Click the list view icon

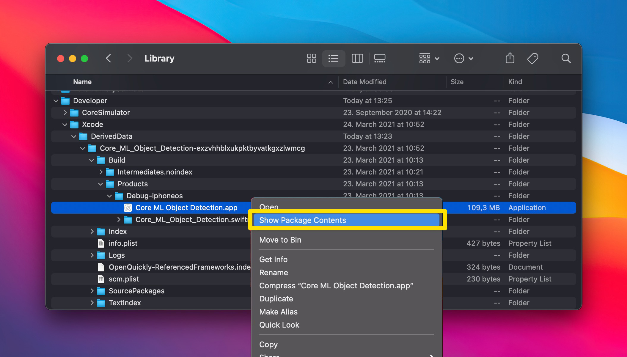[x=333, y=58]
